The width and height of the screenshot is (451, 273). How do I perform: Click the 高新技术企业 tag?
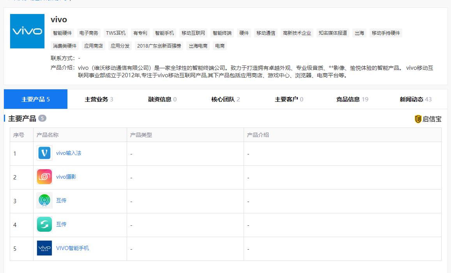pos(297,33)
